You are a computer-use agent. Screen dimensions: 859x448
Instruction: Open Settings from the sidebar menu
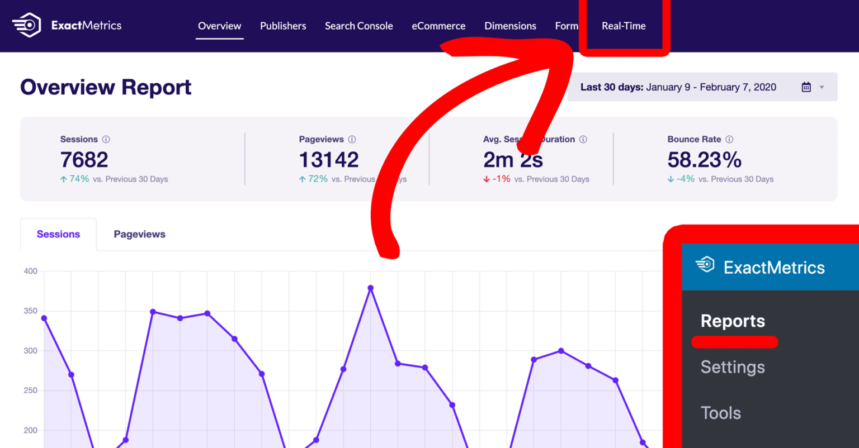[x=733, y=367]
